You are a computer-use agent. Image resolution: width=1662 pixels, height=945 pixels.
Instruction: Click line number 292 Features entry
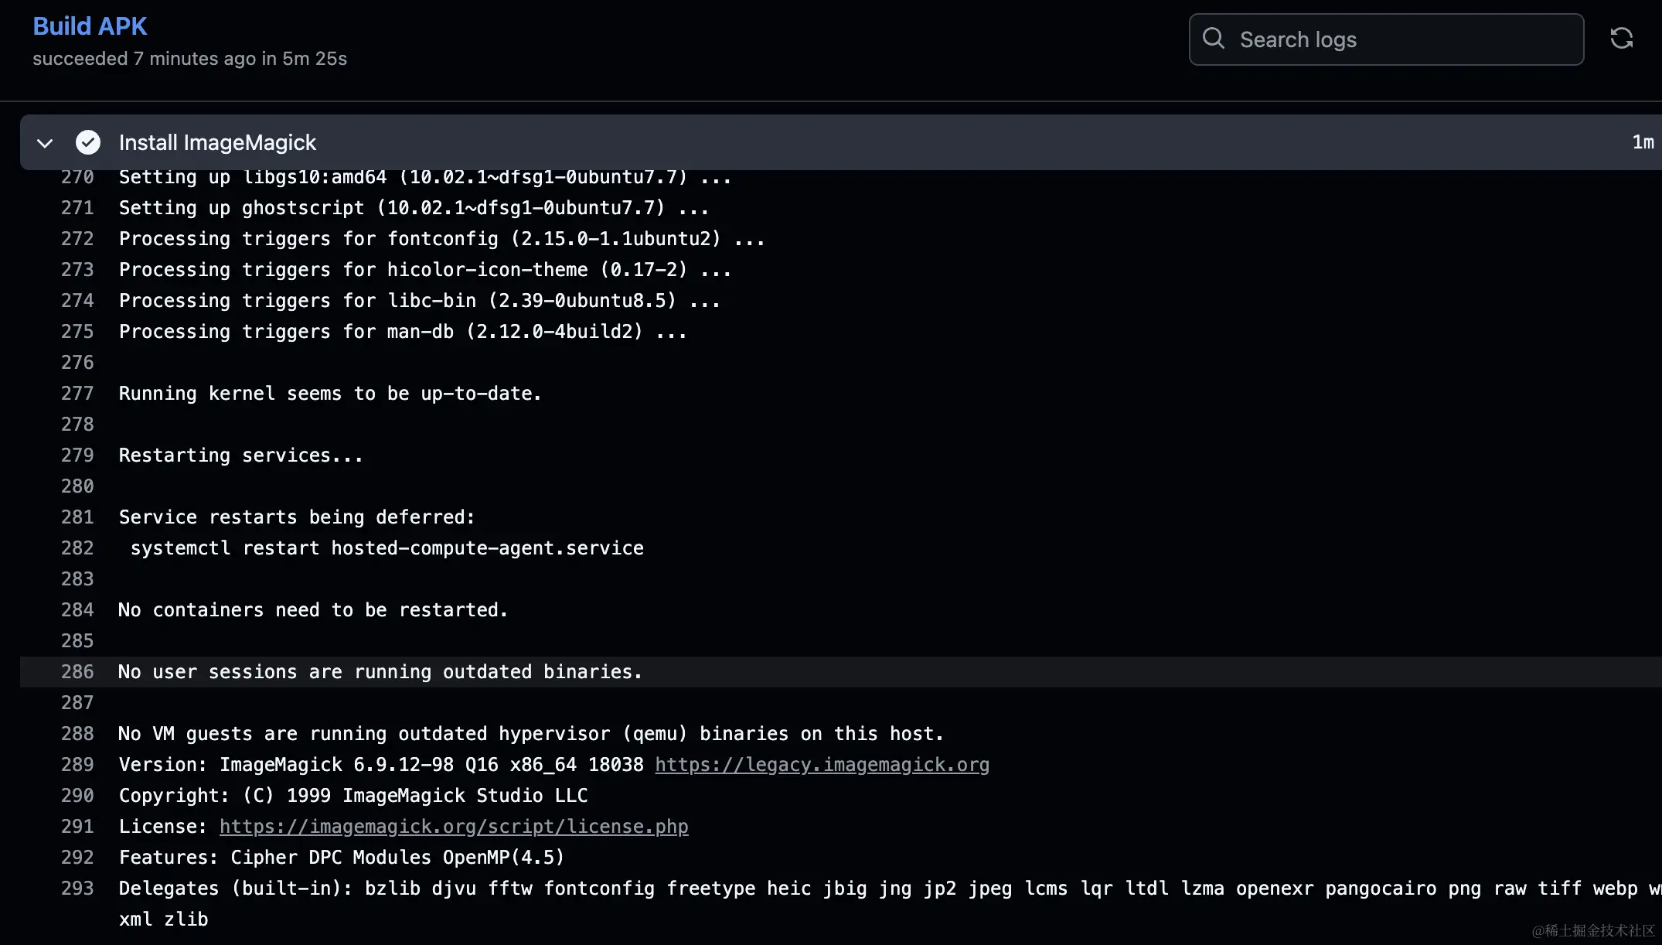[77, 858]
